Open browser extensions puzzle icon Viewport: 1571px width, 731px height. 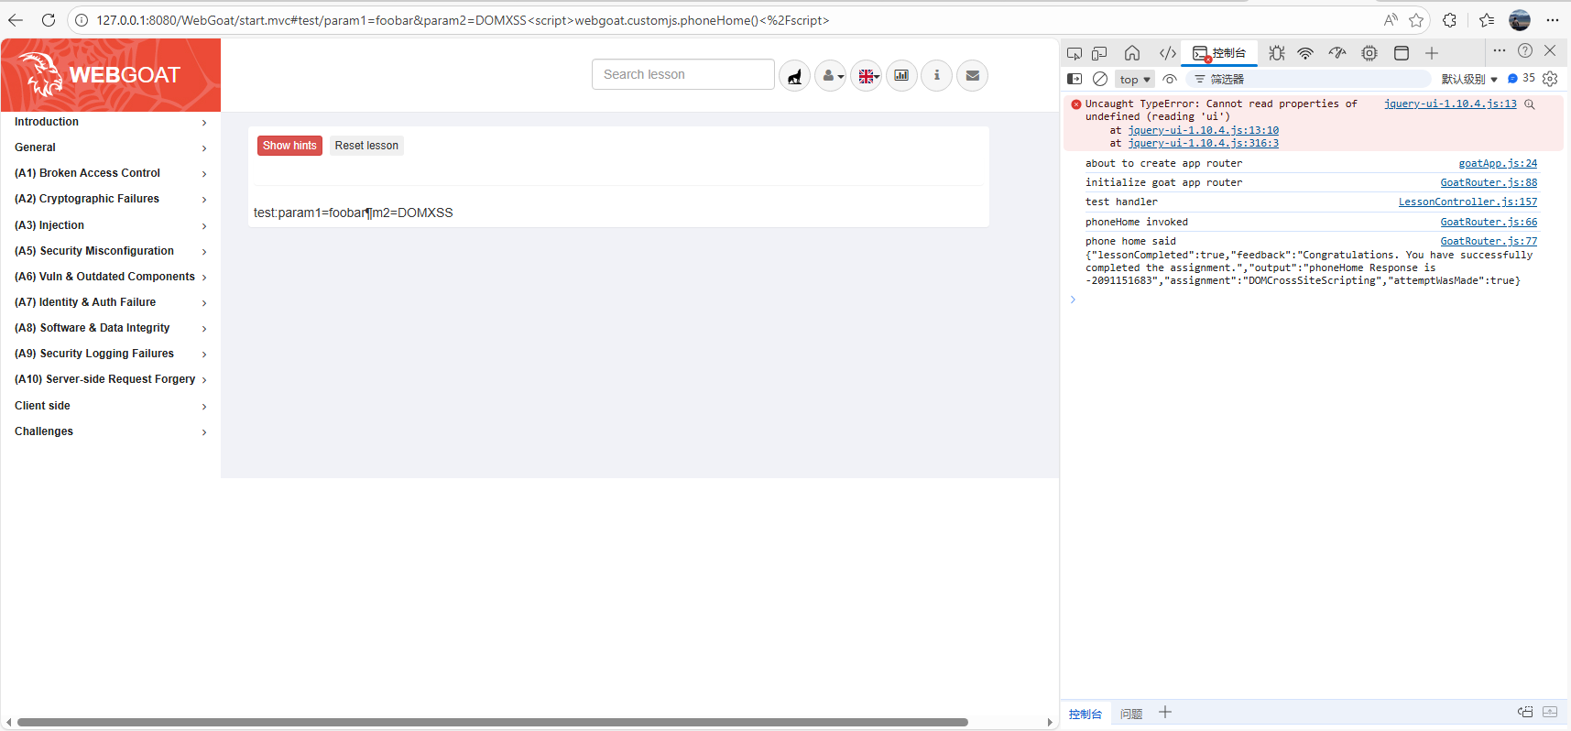tap(1449, 20)
